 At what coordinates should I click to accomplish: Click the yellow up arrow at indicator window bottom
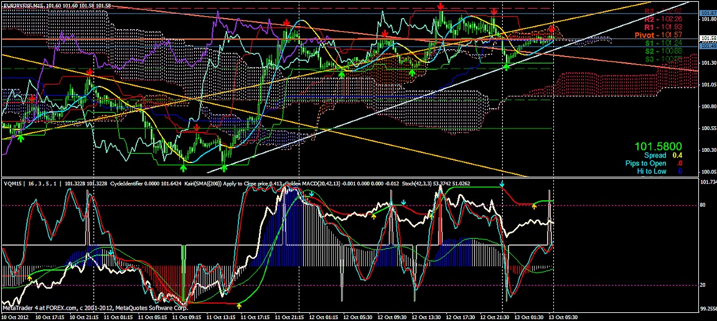pyautogui.click(x=240, y=305)
